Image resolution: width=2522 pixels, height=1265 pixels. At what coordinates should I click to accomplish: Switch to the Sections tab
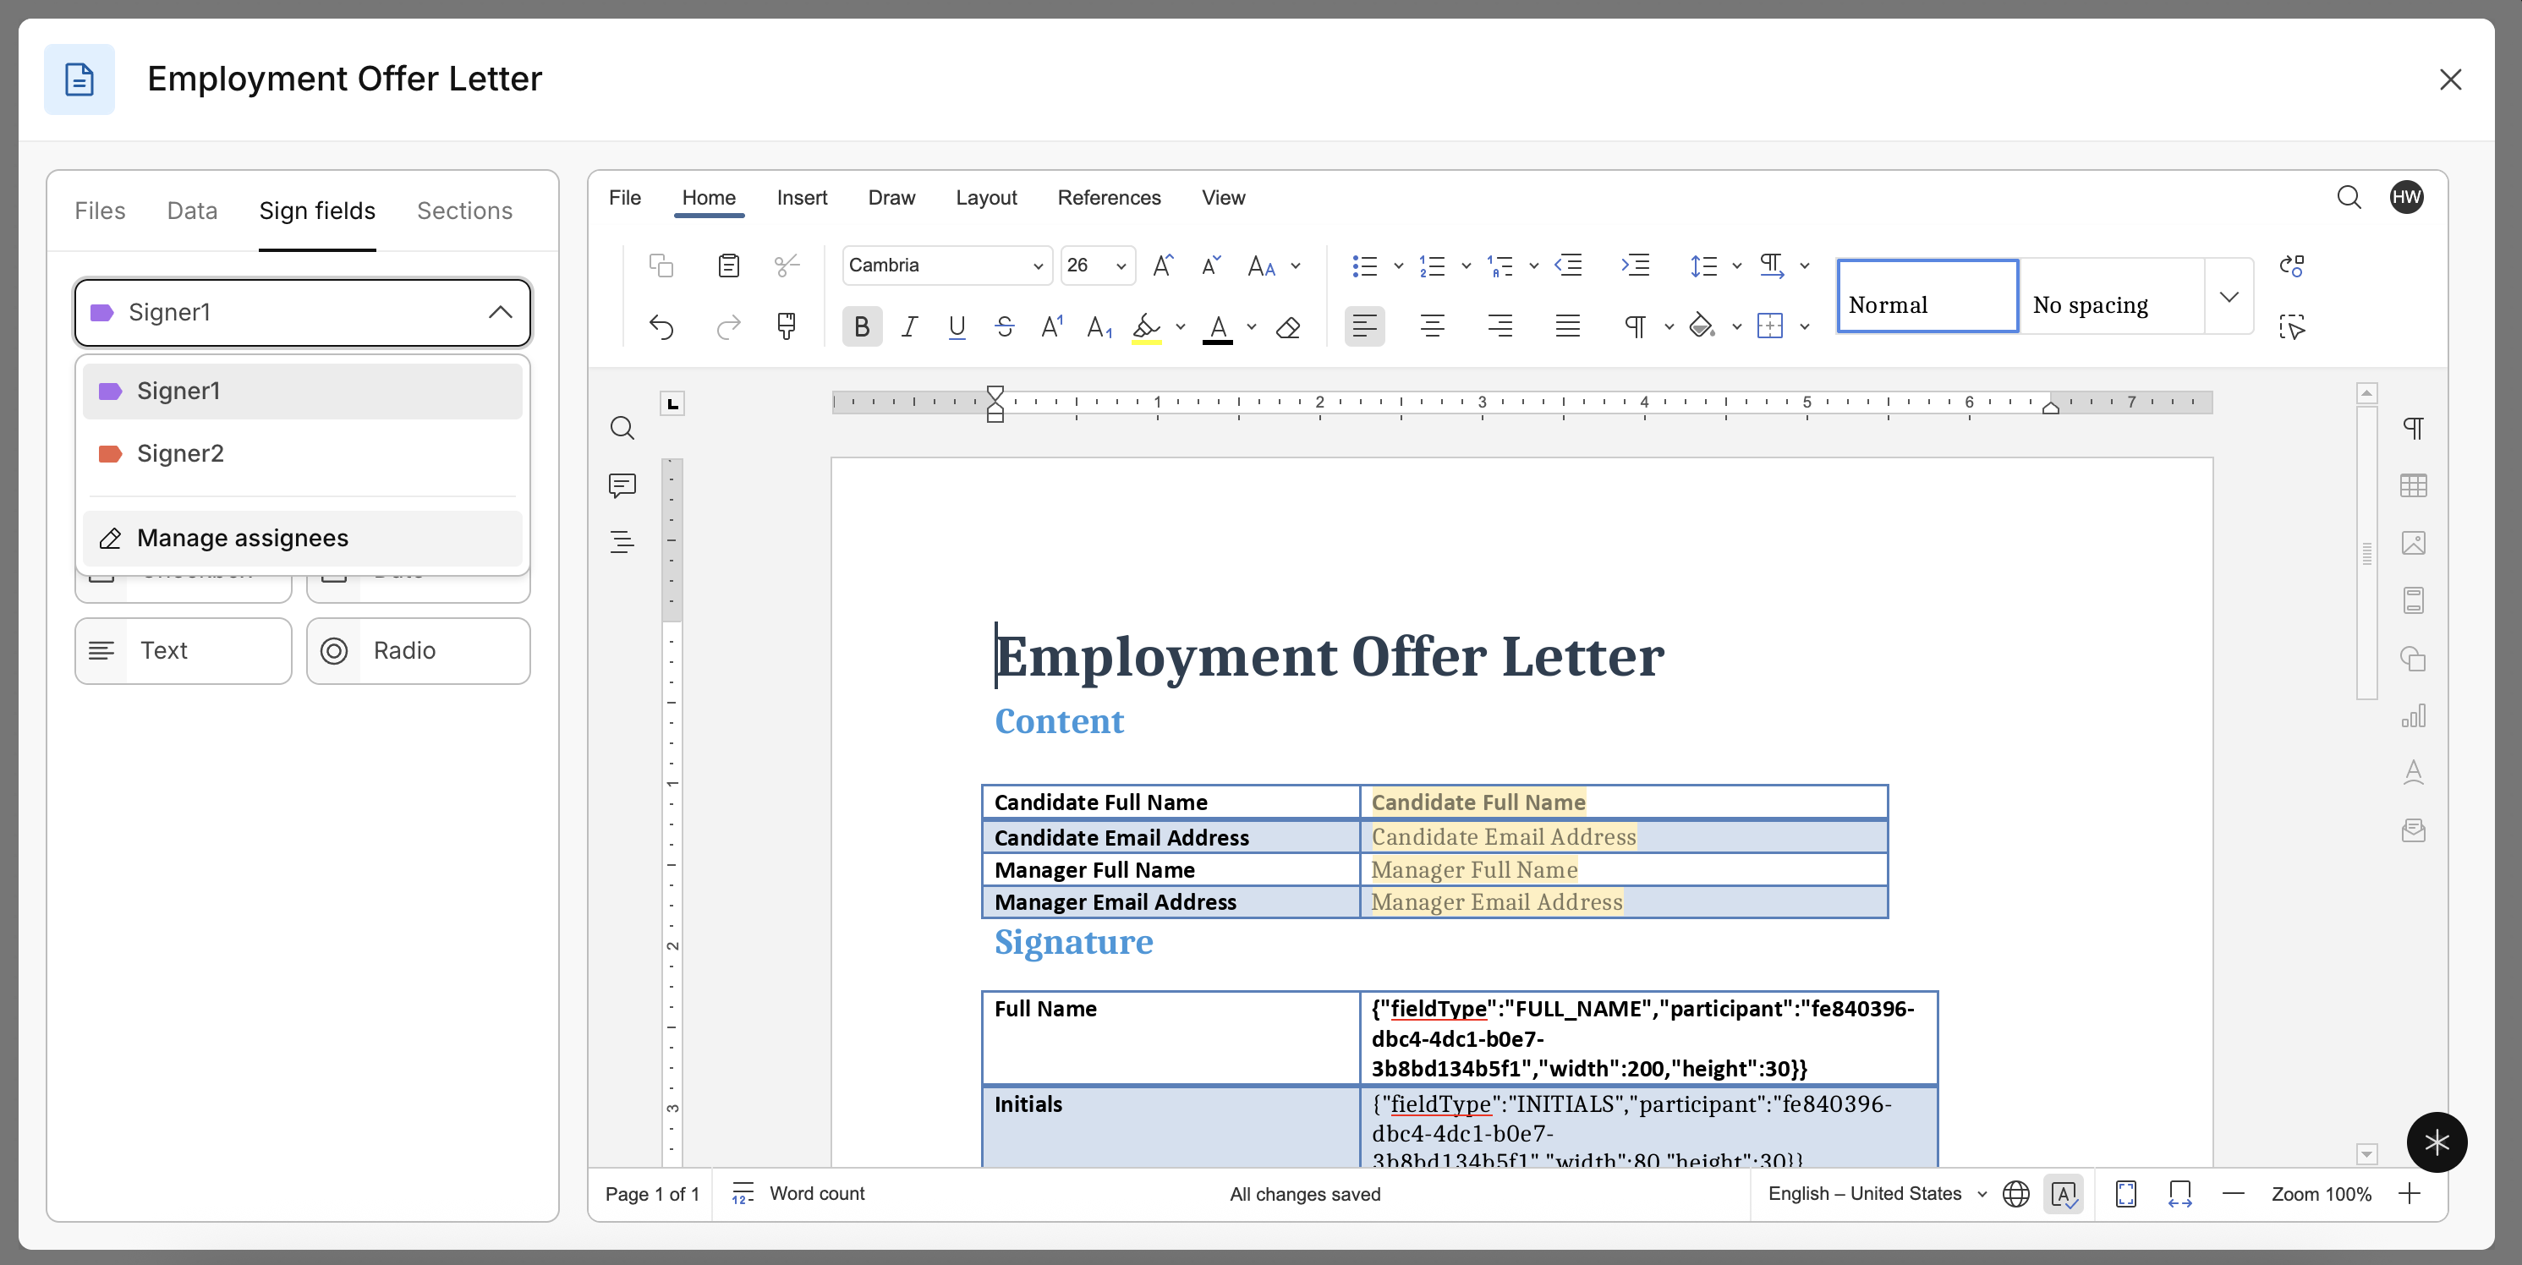464,211
